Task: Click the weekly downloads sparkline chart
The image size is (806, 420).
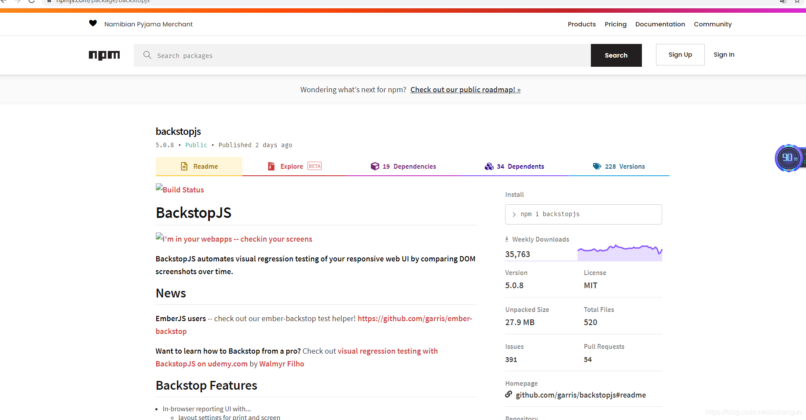Action: pyautogui.click(x=620, y=253)
